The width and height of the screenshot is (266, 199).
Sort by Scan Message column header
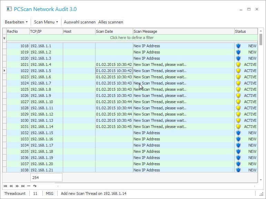tap(184, 31)
